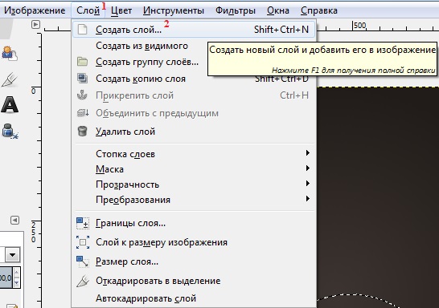The image size is (439, 308).
Task: Expand the Прозрачность submenu
Action: pyautogui.click(x=194, y=184)
